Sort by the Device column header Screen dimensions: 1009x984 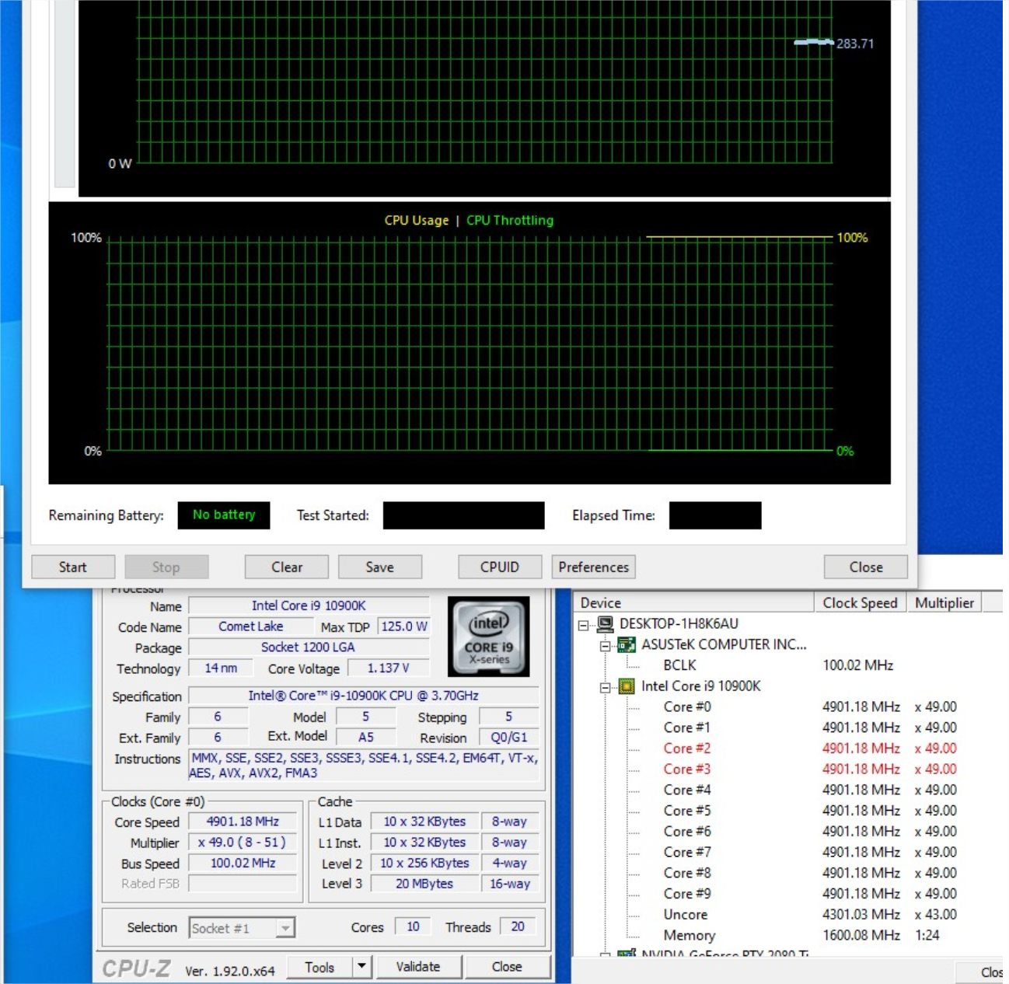click(694, 603)
